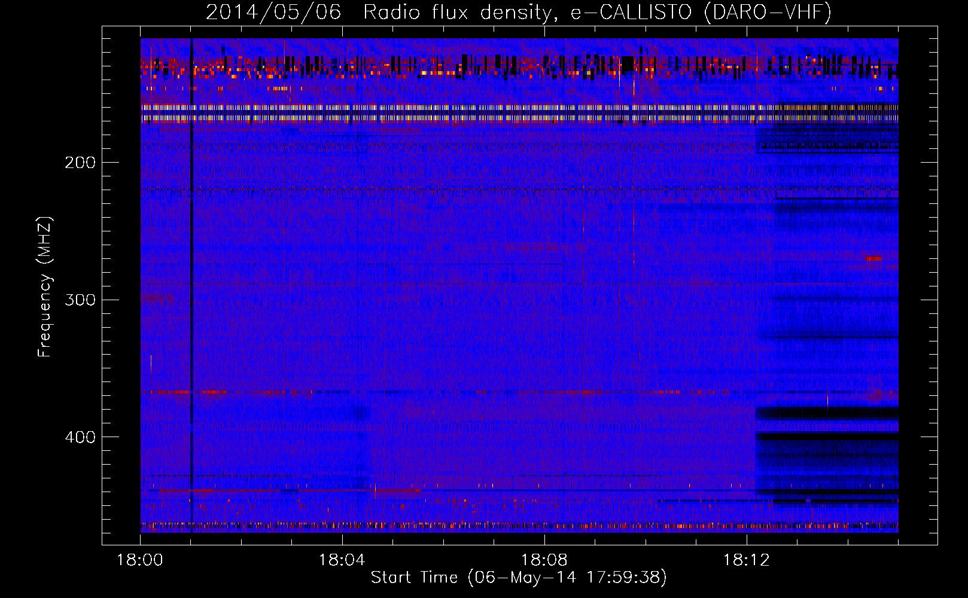
Task: Click the 18:08 time tick label
Action: point(544,560)
